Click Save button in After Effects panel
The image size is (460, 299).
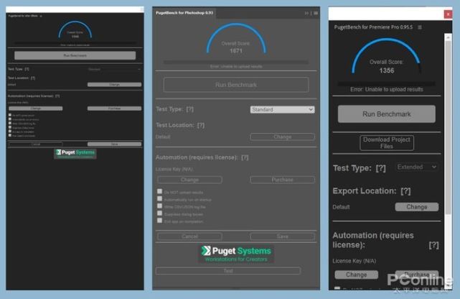click(x=114, y=144)
